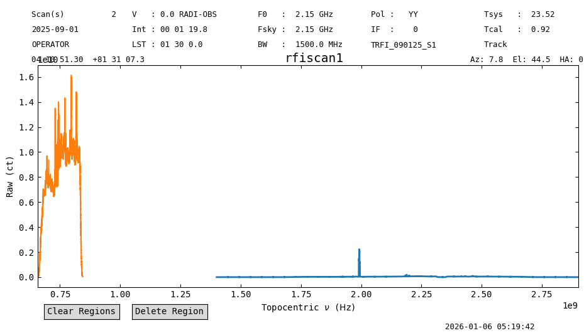
Task: Click the small blue bump near 2.20 GHz
Action: click(x=406, y=275)
